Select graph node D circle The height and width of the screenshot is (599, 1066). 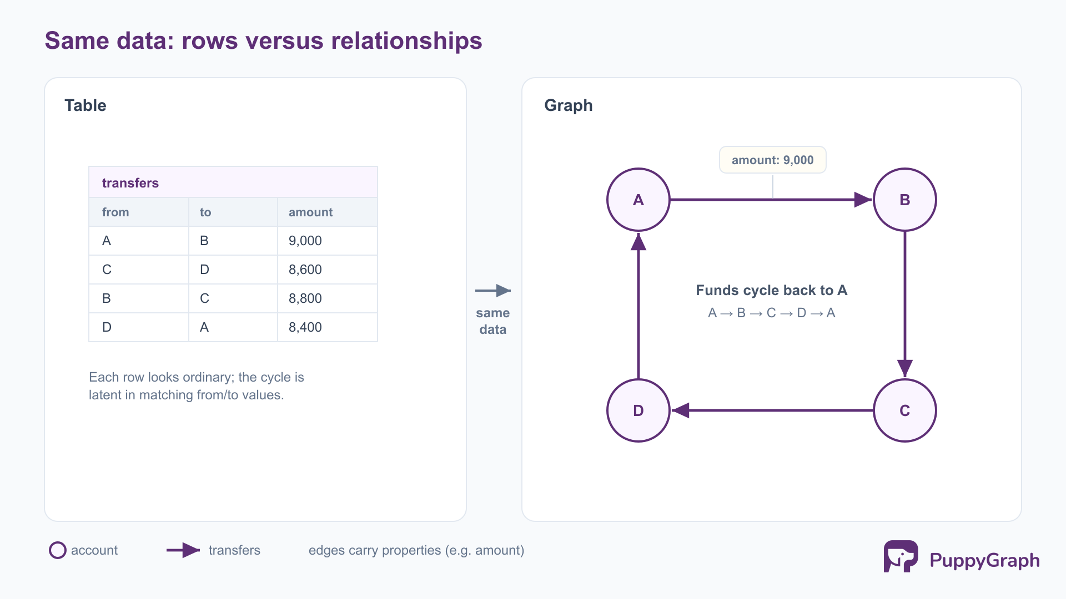click(x=638, y=410)
